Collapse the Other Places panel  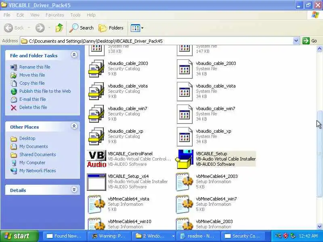[74, 126]
